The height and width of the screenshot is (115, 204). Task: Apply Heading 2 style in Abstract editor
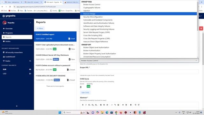point(93,105)
